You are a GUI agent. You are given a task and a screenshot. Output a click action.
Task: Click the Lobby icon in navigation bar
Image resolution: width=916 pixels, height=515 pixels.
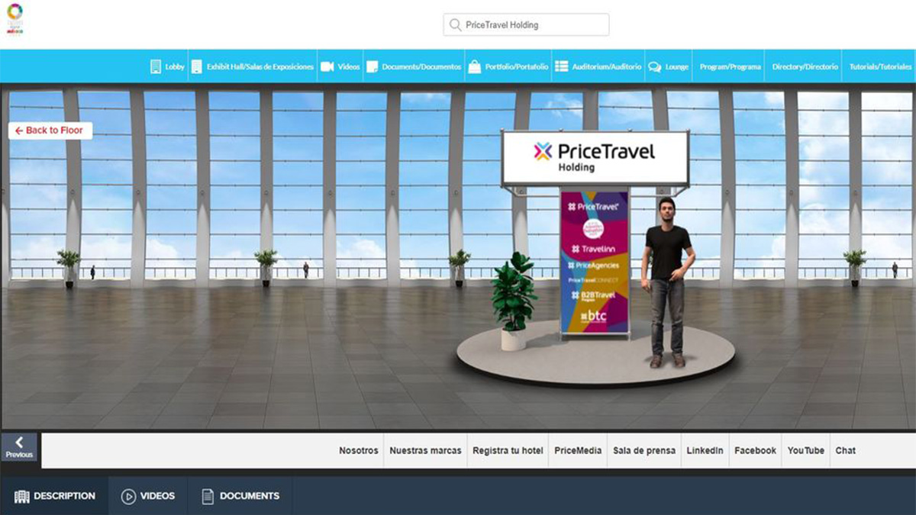pos(156,66)
